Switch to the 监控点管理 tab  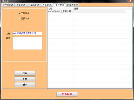tap(8, 5)
